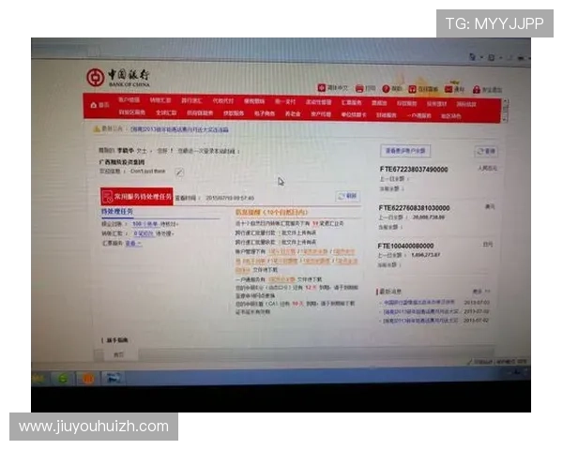Open the news link dated 2013-07-03

coord(419,302)
